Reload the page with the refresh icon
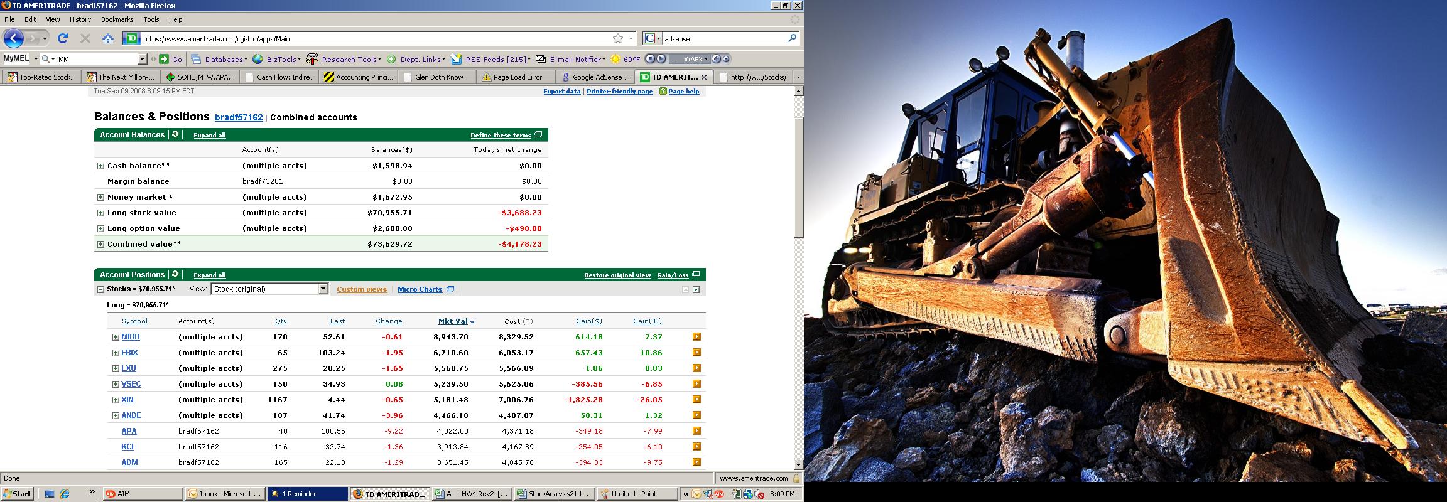 [63, 38]
